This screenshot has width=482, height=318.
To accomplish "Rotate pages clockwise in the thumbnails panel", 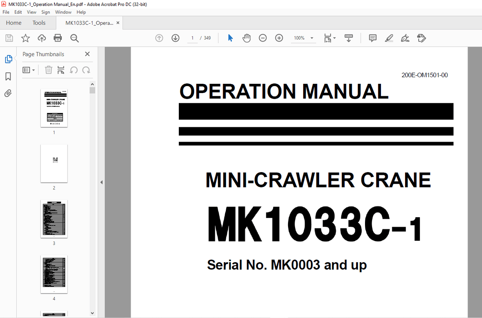I will point(86,70).
